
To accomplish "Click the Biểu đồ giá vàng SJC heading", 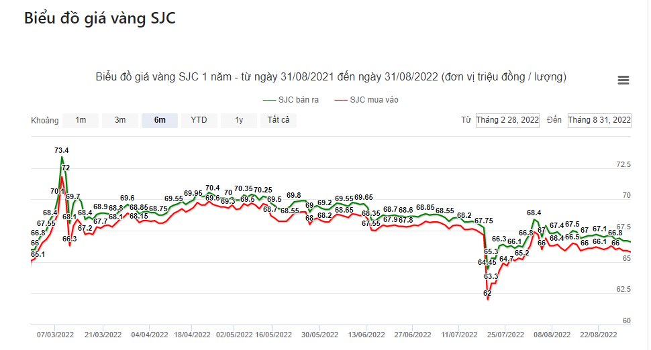I will pos(99,18).
